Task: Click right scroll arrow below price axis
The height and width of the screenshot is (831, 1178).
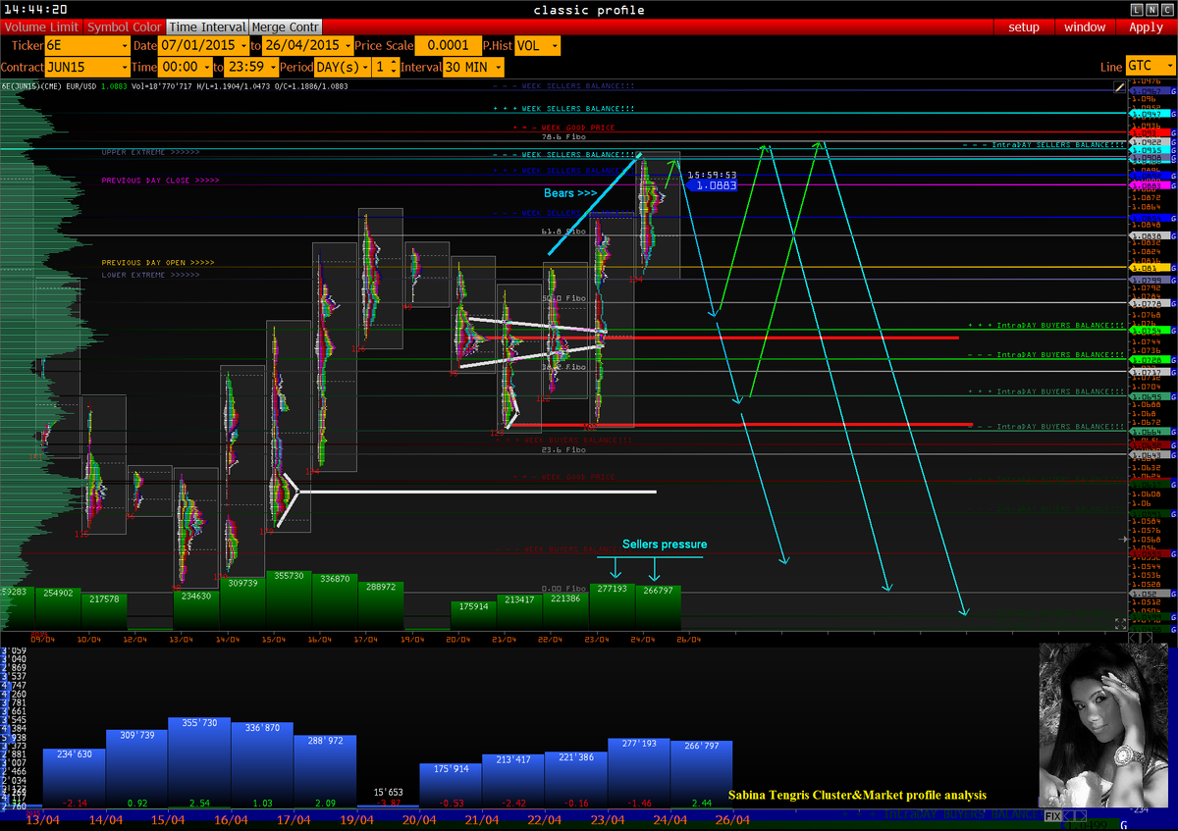Action: (1147, 638)
